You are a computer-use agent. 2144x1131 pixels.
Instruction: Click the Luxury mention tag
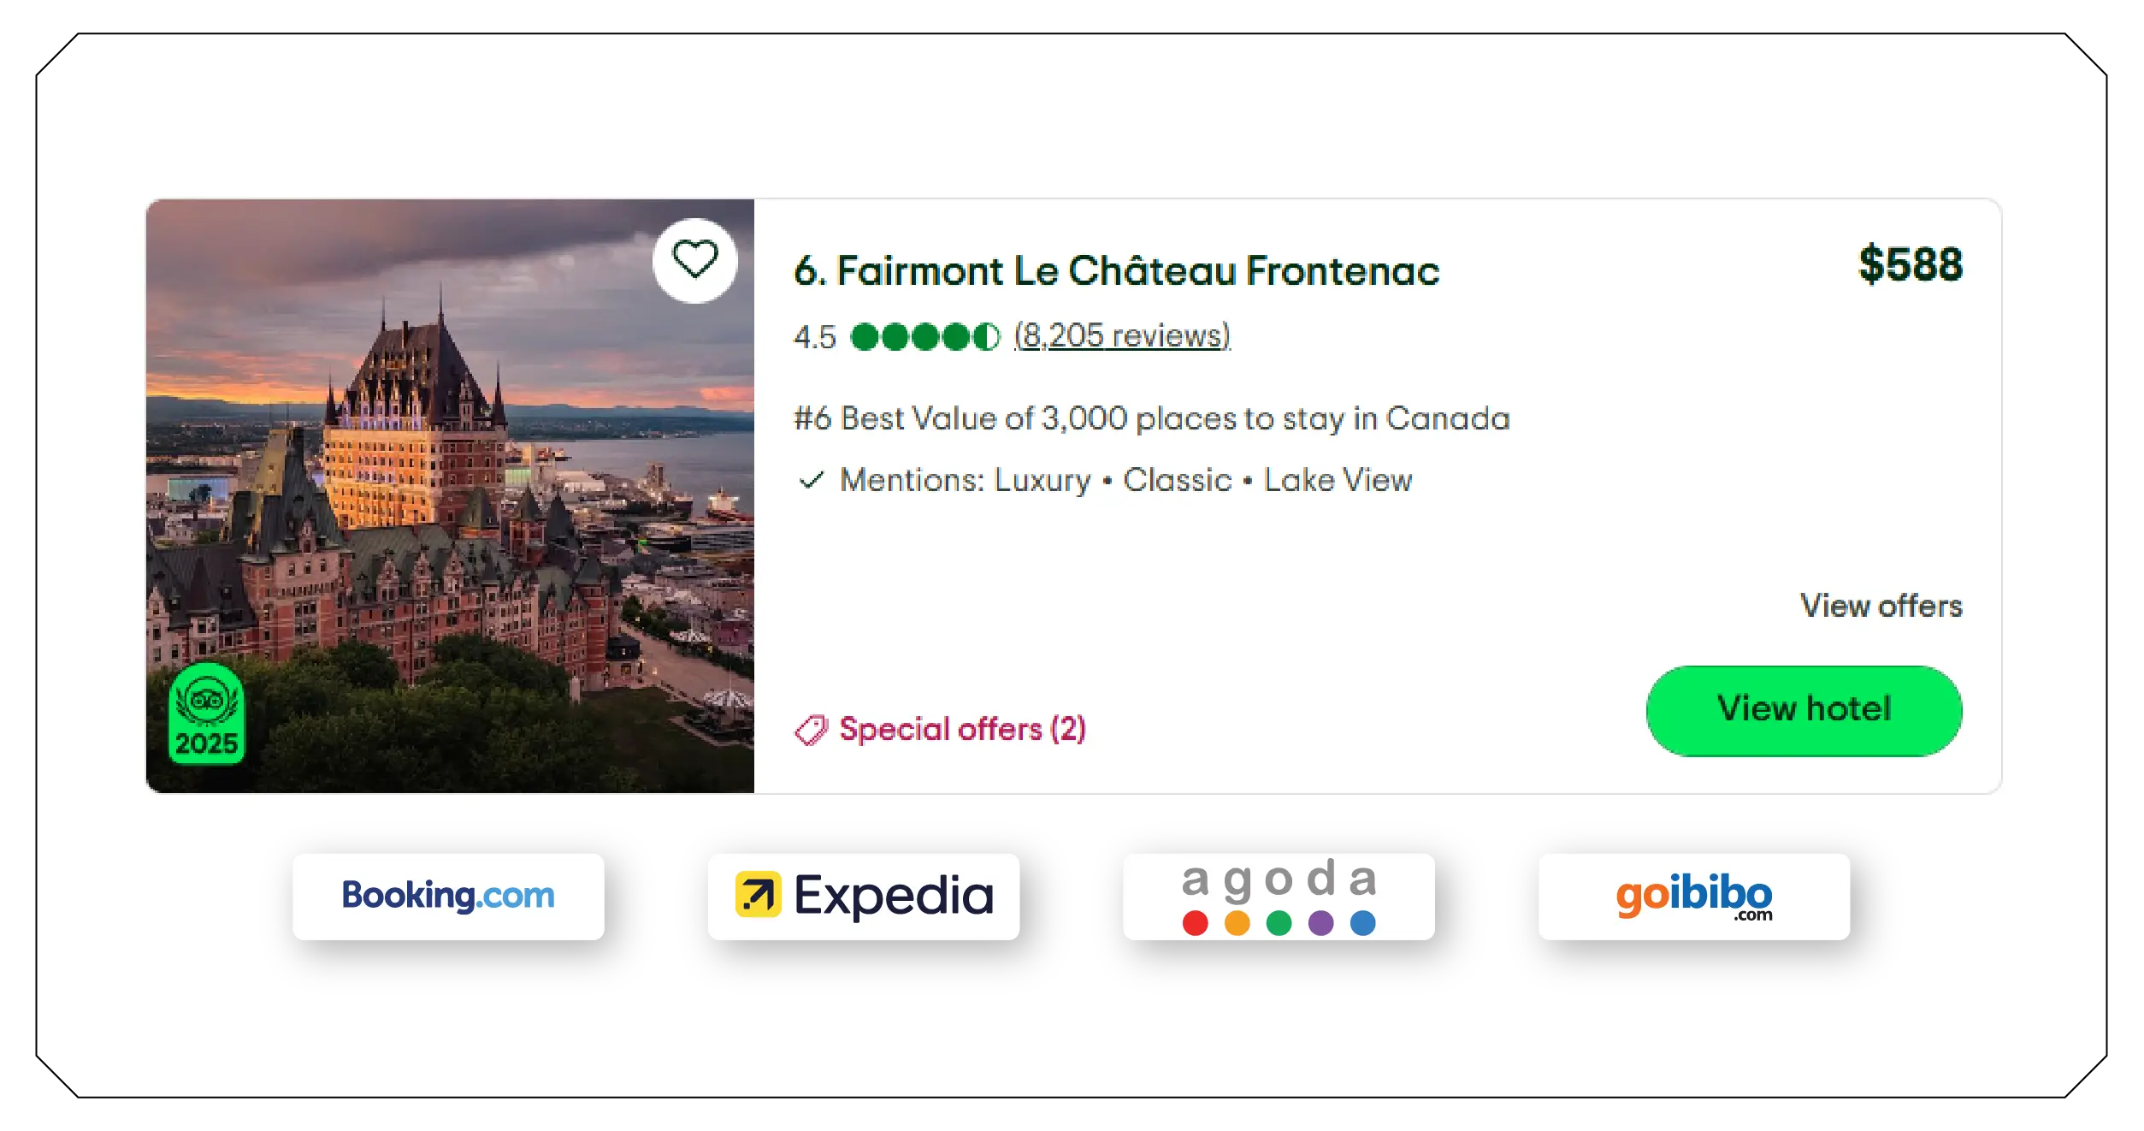coord(1042,481)
